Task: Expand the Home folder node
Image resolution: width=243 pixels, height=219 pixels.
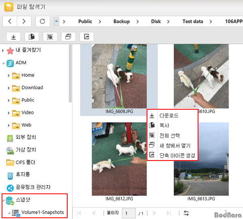Action: (9, 76)
